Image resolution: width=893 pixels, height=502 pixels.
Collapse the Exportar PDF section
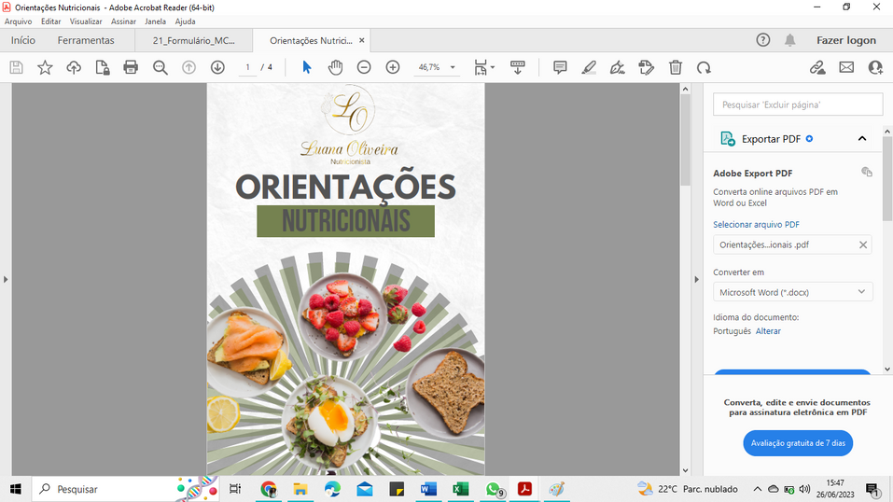(x=862, y=138)
